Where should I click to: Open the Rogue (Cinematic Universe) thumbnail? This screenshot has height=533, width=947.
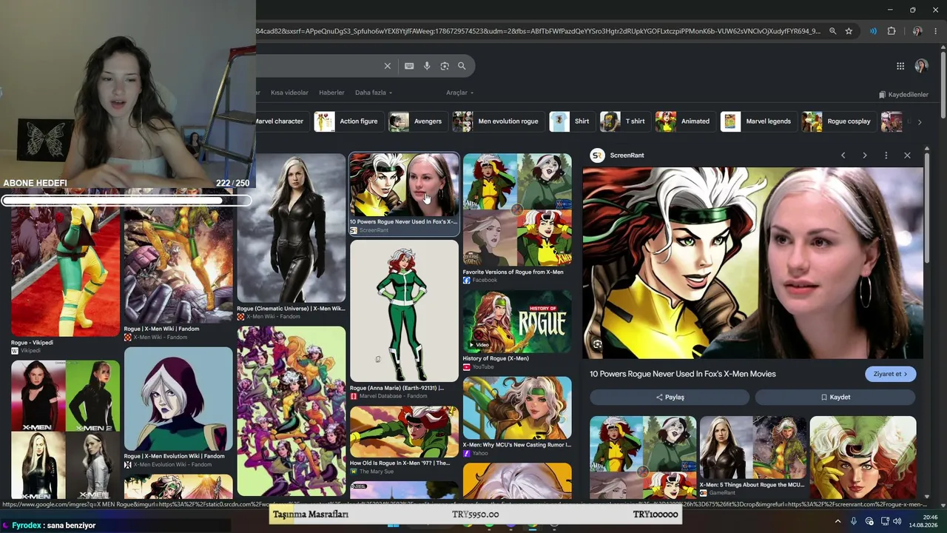(291, 228)
